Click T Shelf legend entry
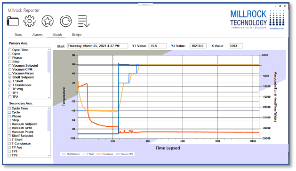Viewport: 296px width, 171px height. 88,154
